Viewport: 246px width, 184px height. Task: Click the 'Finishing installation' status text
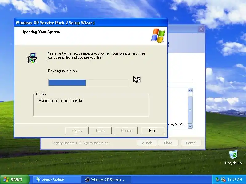pos(62,71)
